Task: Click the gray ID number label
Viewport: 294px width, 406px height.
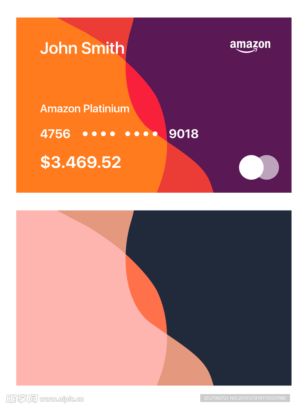Action: [245, 398]
